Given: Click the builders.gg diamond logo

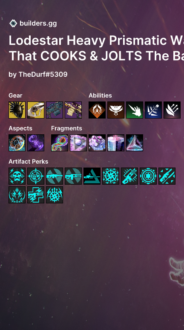Looking at the screenshot, I should pos(13,23).
